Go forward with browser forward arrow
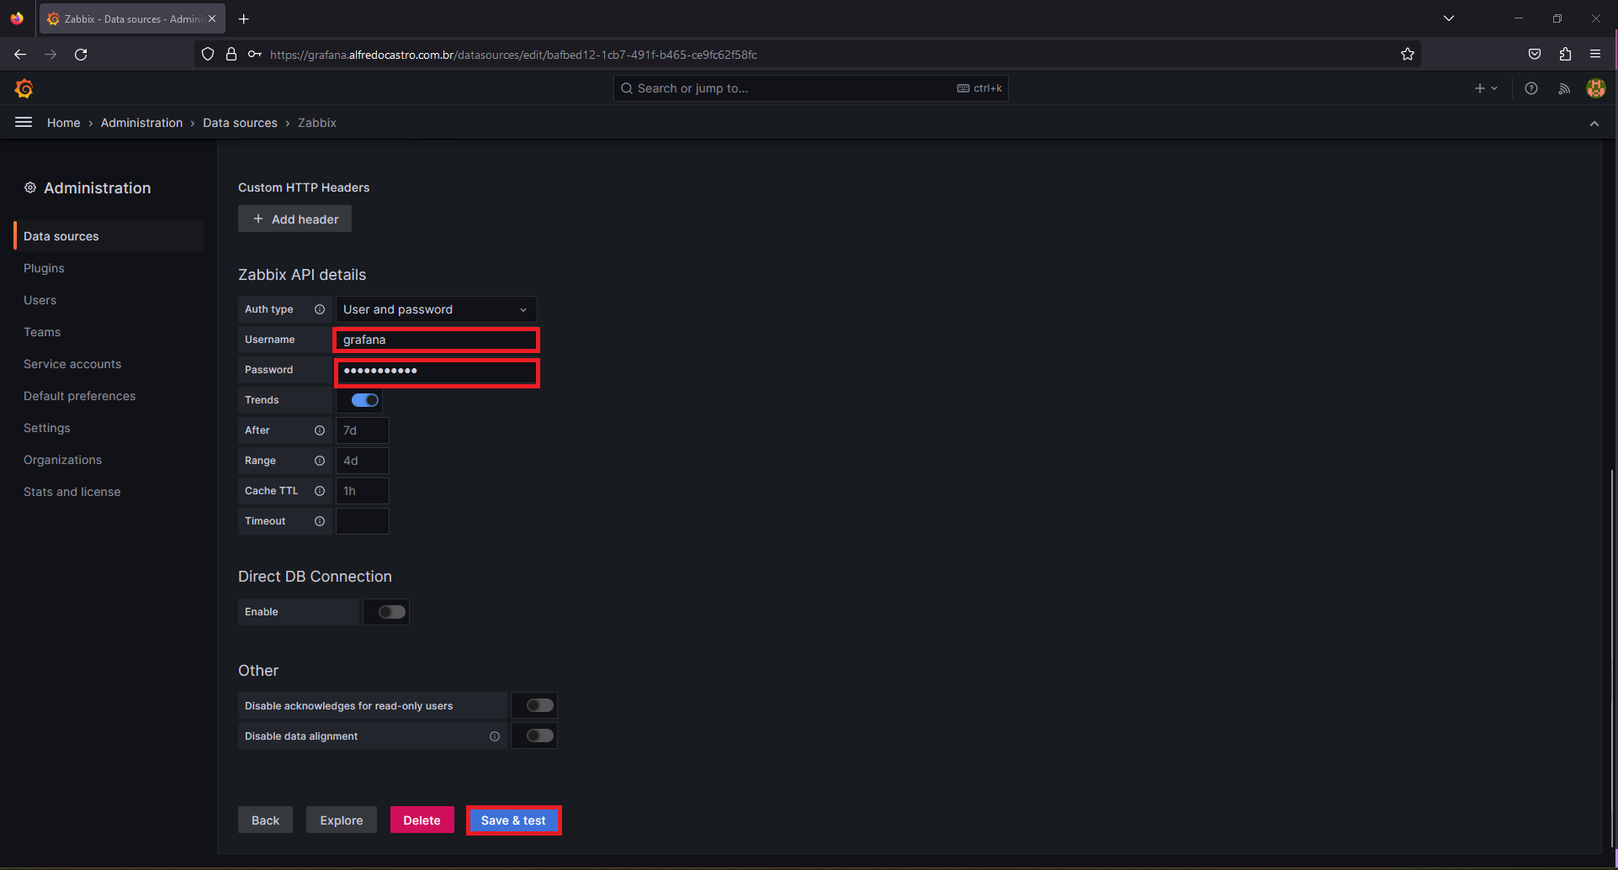This screenshot has width=1618, height=870. click(50, 55)
